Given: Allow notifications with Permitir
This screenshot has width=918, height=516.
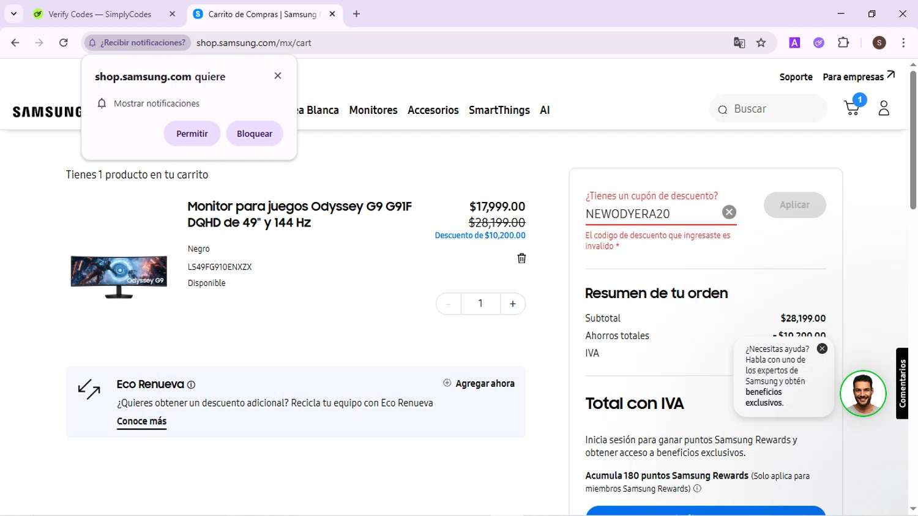Looking at the screenshot, I should coord(192,133).
